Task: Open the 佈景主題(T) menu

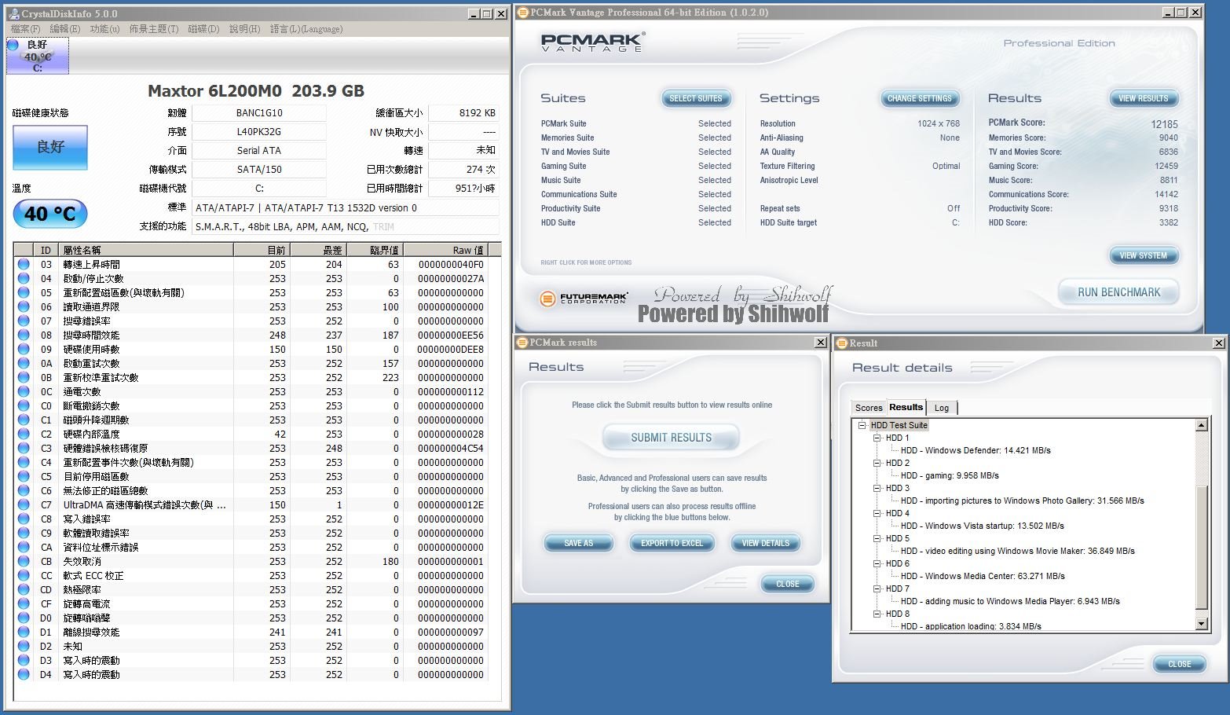Action: (154, 29)
